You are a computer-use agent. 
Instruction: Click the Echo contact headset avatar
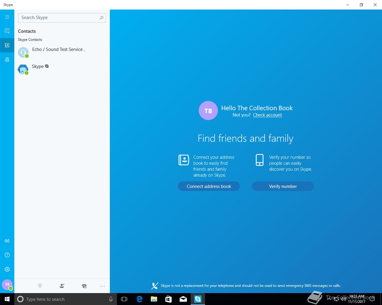pyautogui.click(x=23, y=52)
